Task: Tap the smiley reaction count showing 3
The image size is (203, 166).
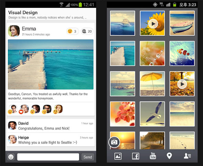Action: tap(73, 31)
